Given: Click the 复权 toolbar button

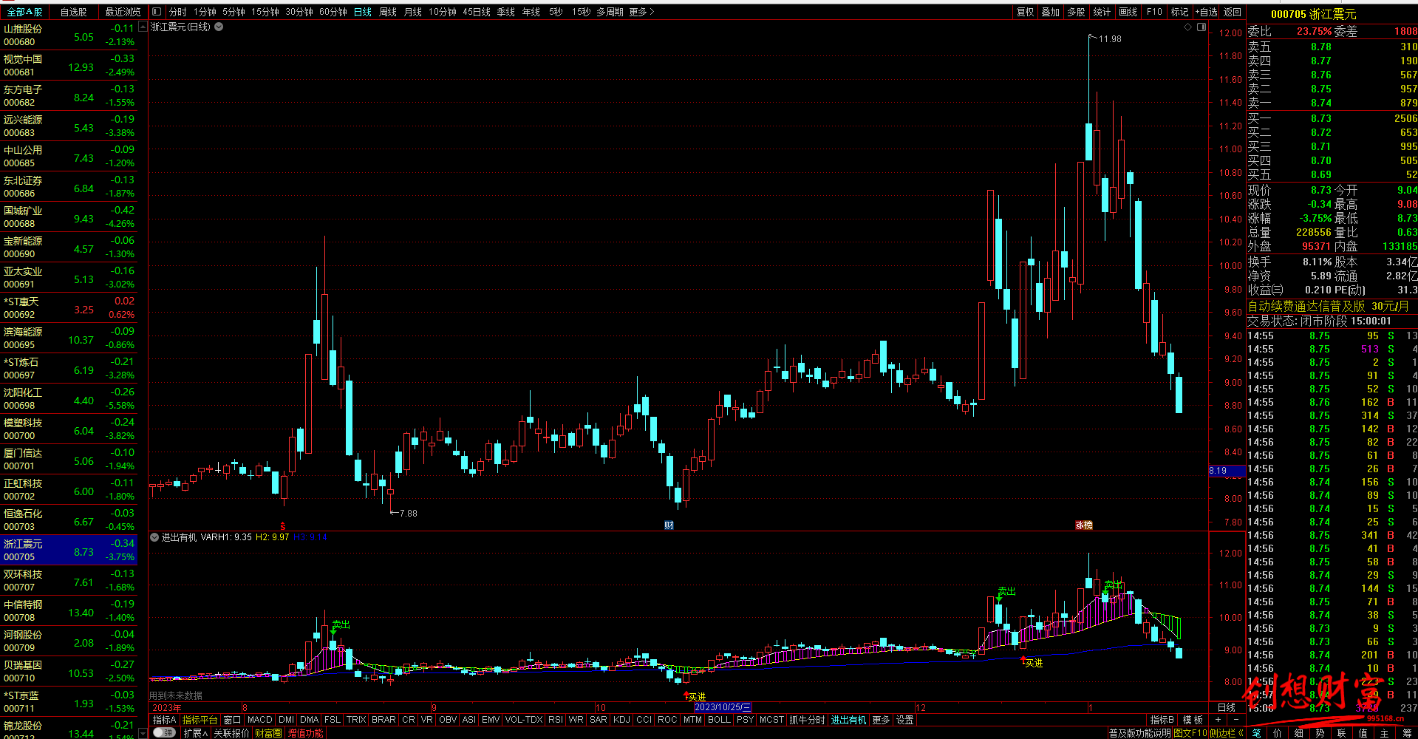Looking at the screenshot, I should pyautogui.click(x=1025, y=12).
